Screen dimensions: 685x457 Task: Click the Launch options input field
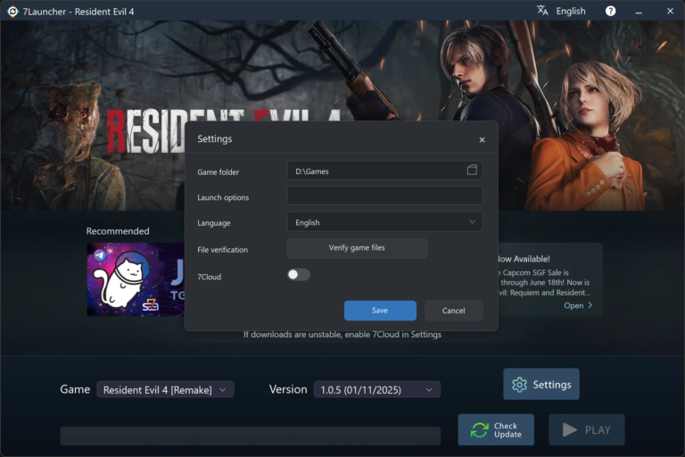(x=384, y=195)
